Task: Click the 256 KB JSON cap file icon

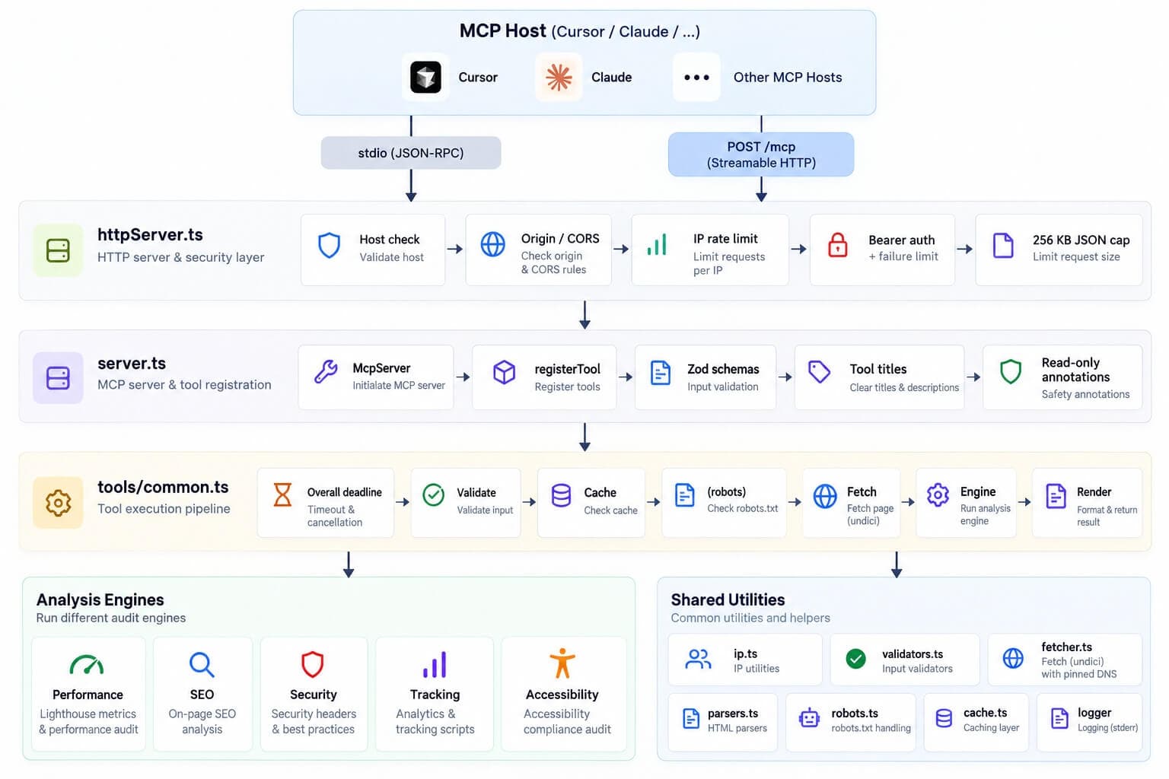Action: point(1003,245)
